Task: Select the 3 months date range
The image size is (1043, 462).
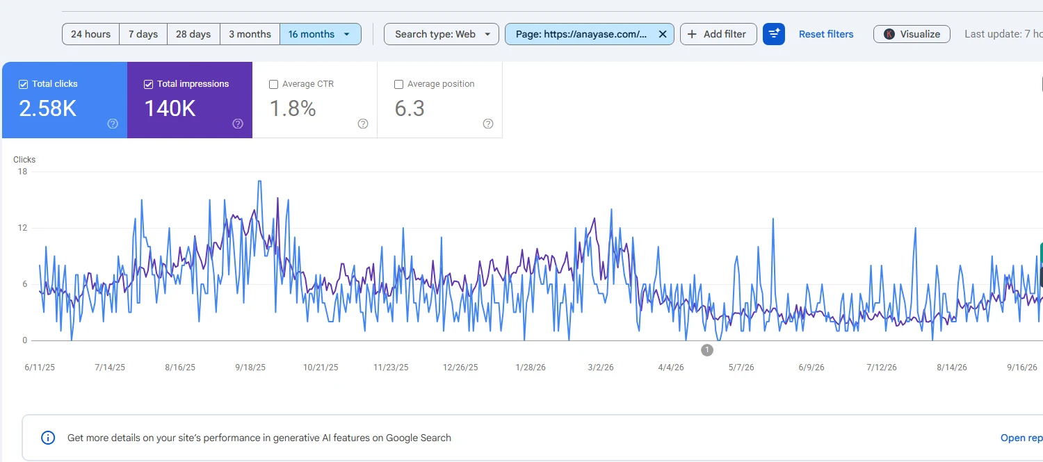Action: (x=250, y=34)
